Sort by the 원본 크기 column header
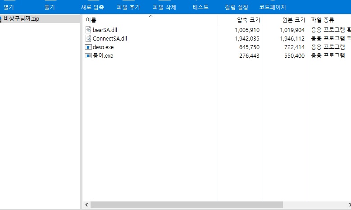This screenshot has width=351, height=210. pos(293,20)
